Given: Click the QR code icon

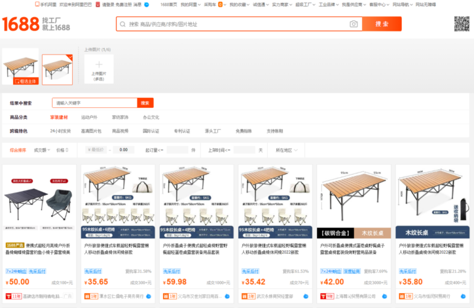Looking at the screenshot, I should click(462, 24).
